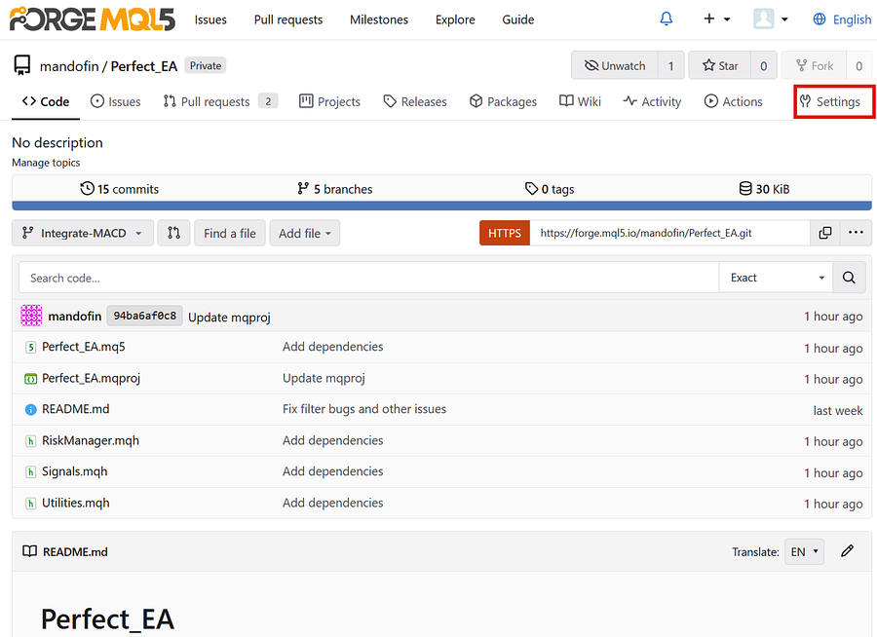Viewport: 877px width, 637px height.
Task: Open the Releases tab
Action: tap(415, 102)
